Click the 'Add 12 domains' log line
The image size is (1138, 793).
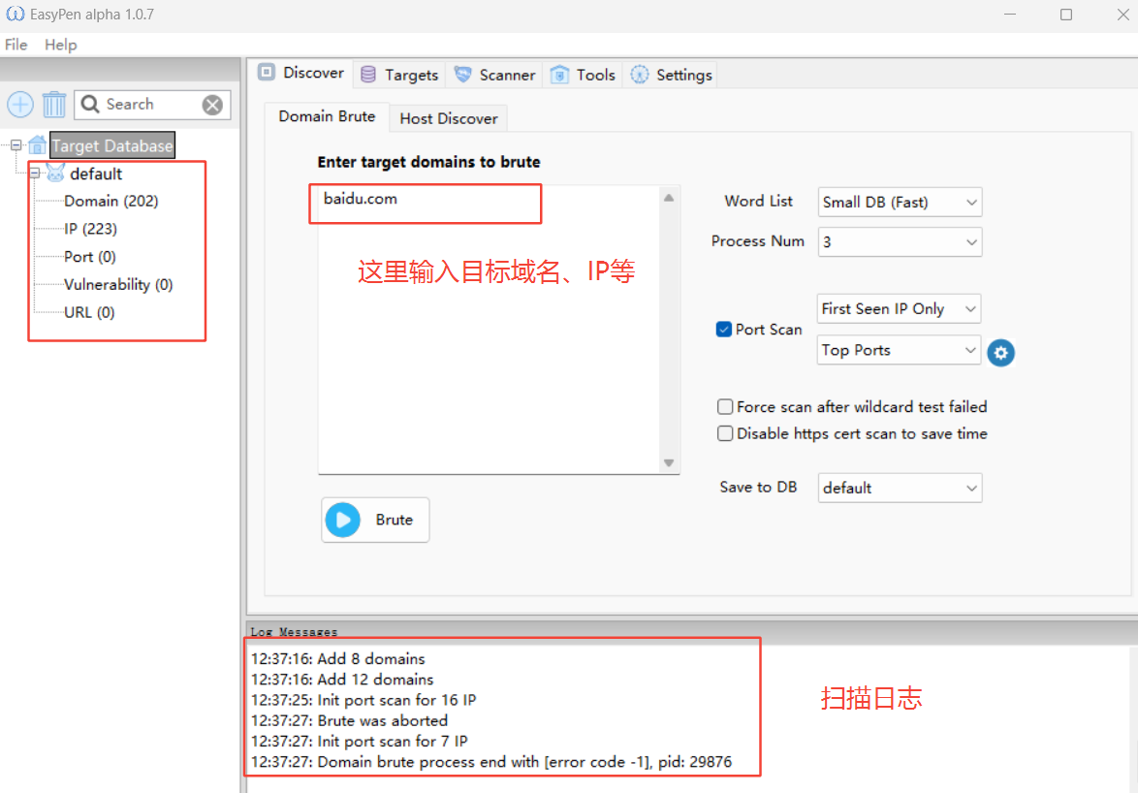pos(342,680)
